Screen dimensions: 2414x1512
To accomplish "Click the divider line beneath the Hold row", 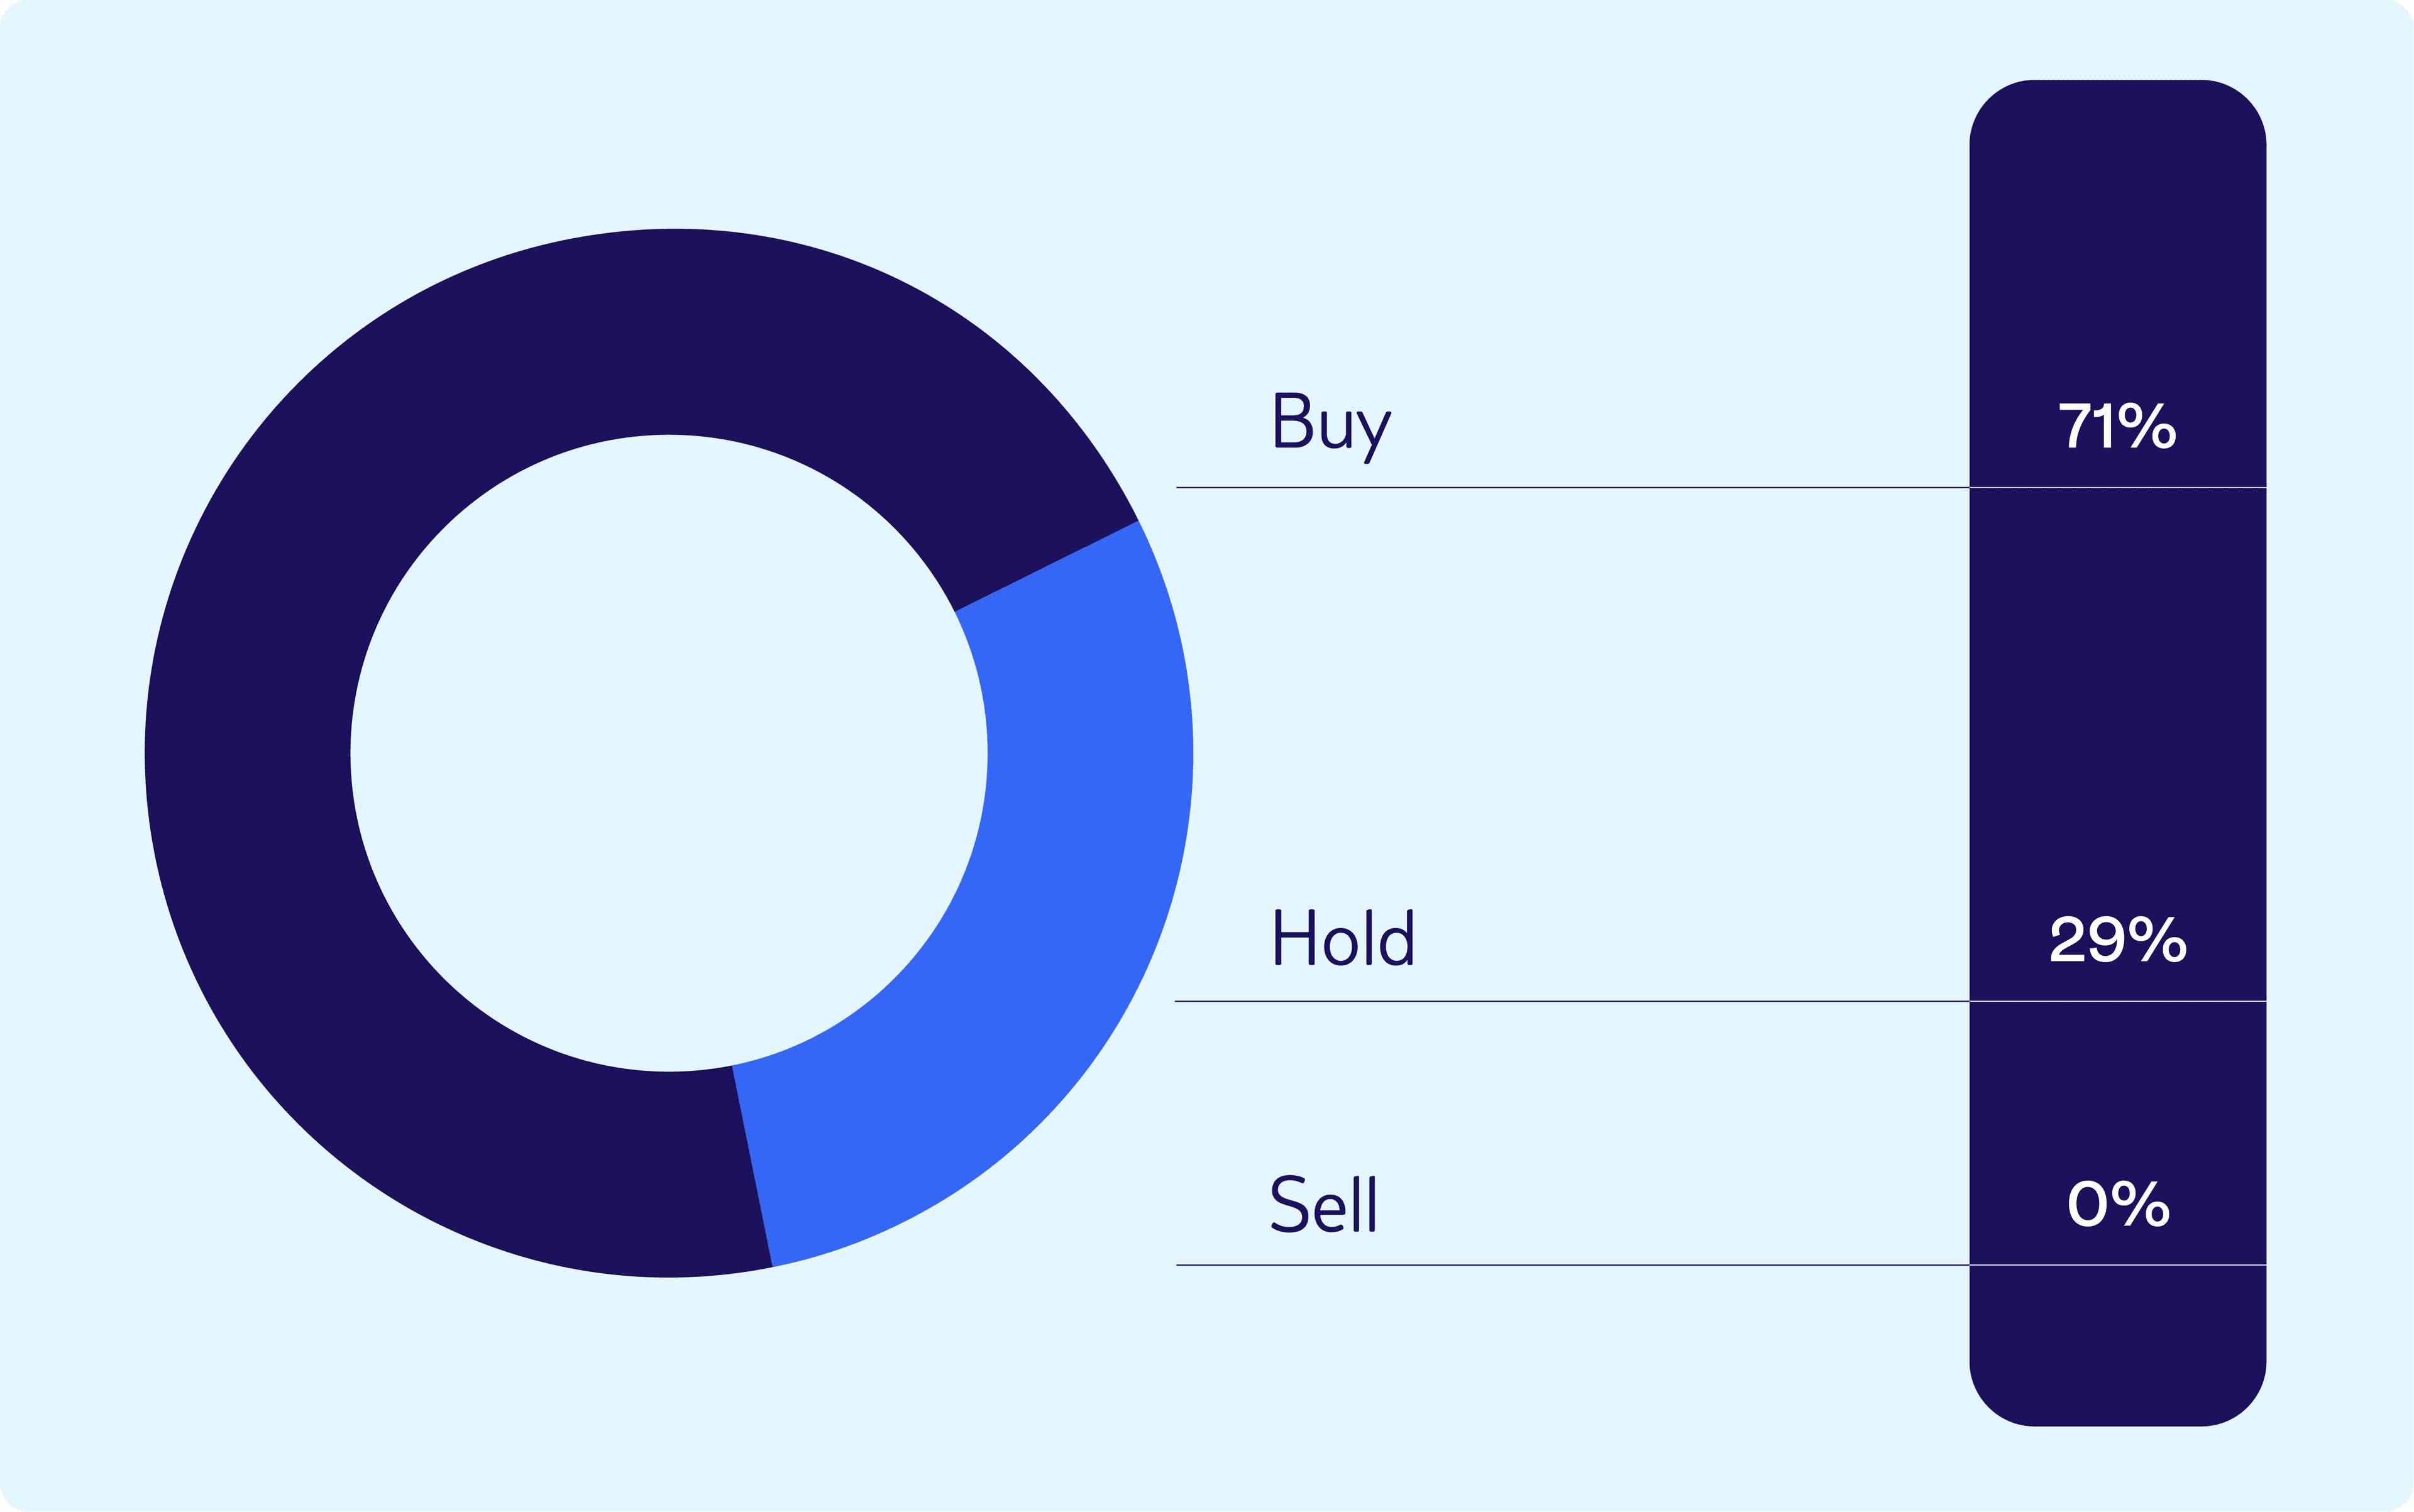I will click(1570, 1000).
